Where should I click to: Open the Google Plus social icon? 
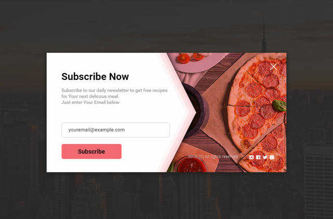click(x=272, y=157)
